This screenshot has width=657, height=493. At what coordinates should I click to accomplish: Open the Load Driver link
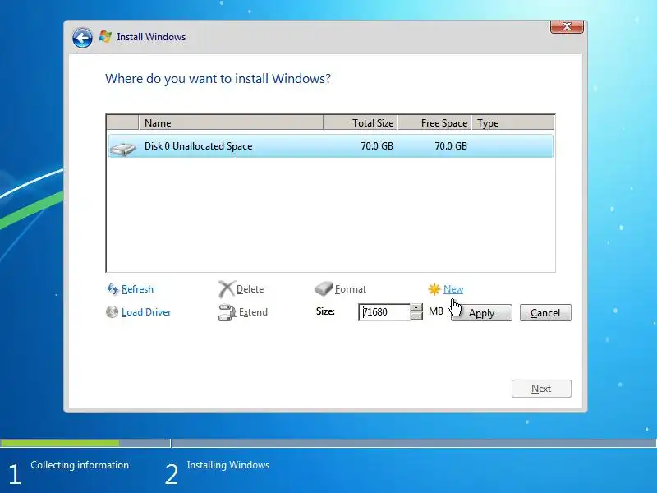146,312
